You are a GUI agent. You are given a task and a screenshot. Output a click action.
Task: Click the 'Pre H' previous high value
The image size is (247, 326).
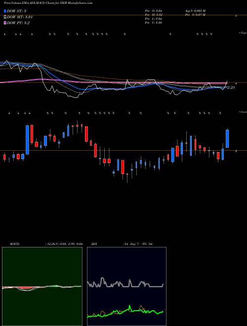tap(154, 14)
